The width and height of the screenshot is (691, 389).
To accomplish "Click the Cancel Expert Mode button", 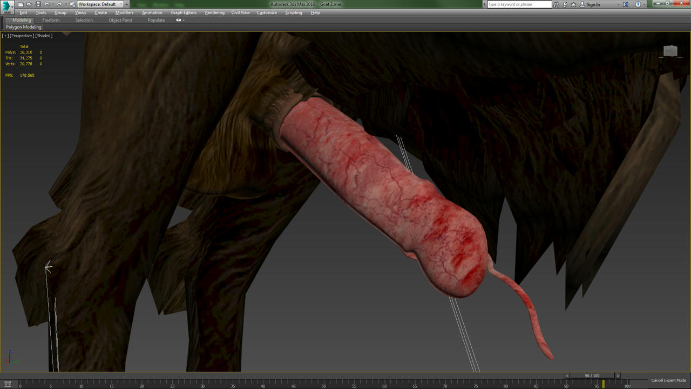I will click(x=668, y=380).
